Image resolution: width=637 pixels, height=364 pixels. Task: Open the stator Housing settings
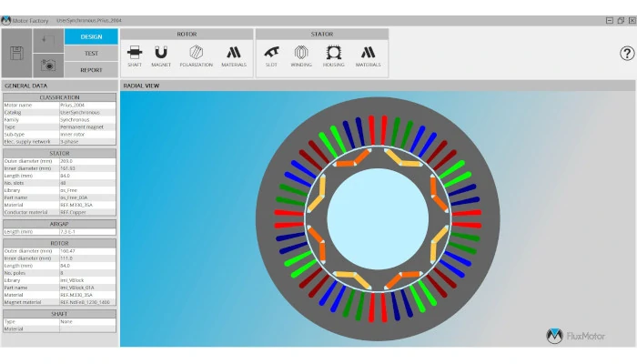point(334,56)
